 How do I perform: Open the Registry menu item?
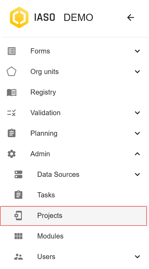point(74,92)
